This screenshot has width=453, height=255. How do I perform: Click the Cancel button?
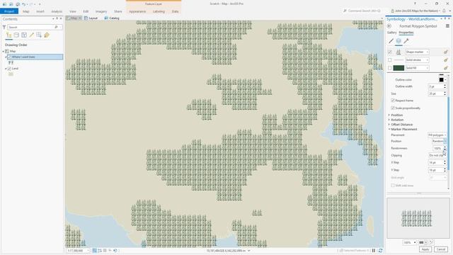[441, 249]
